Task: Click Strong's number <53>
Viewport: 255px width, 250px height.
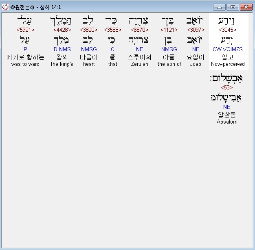Action: 227,88
